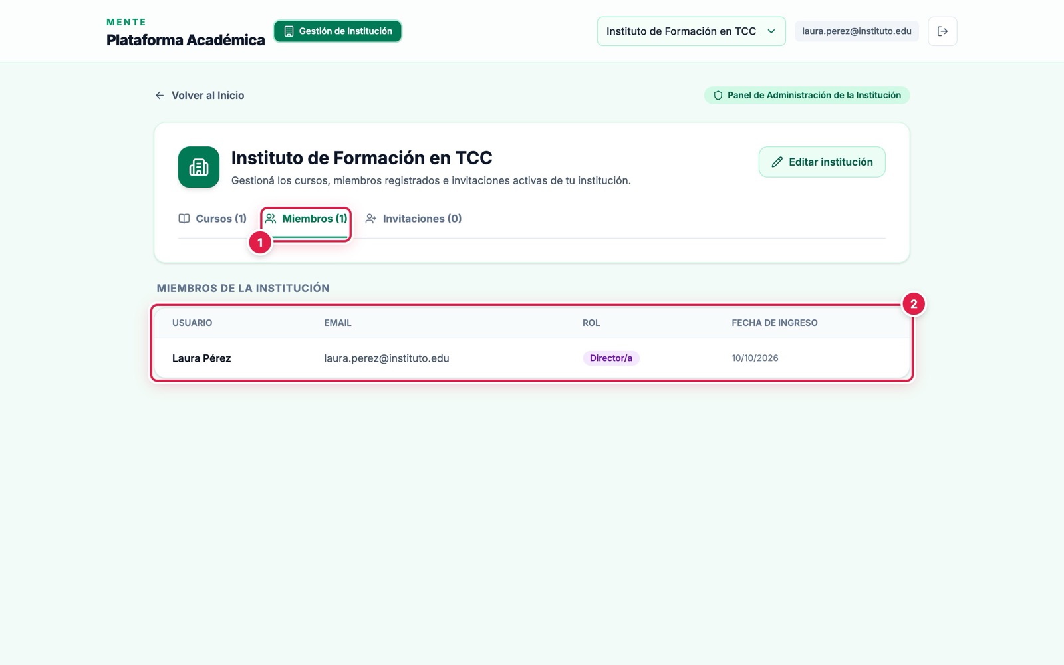The width and height of the screenshot is (1064, 665).
Task: Click the USUARIO column header
Action: click(x=192, y=323)
